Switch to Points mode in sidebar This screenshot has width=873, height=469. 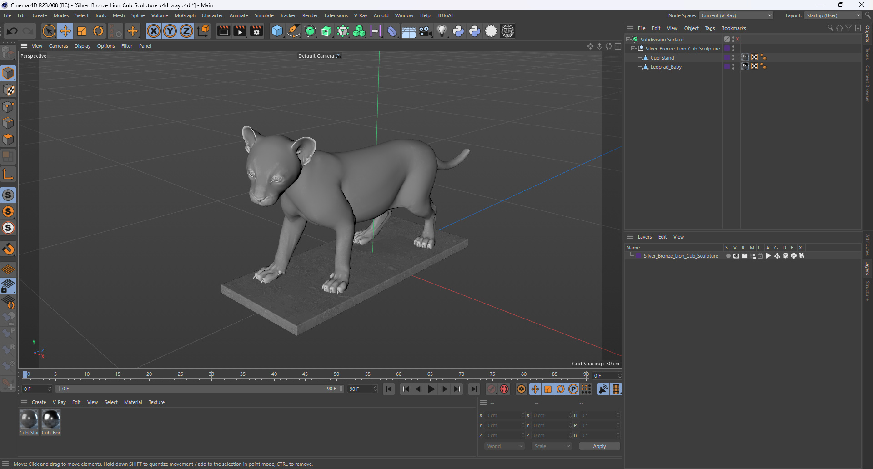[8, 107]
